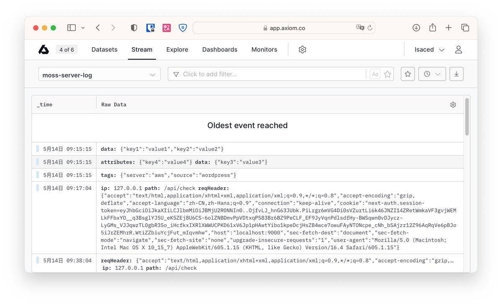Show the tab overview
The image size is (502, 305).
(465, 28)
